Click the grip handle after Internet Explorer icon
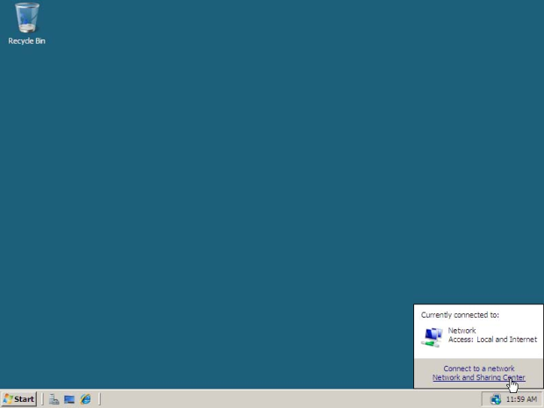This screenshot has width=544, height=408. (x=99, y=398)
